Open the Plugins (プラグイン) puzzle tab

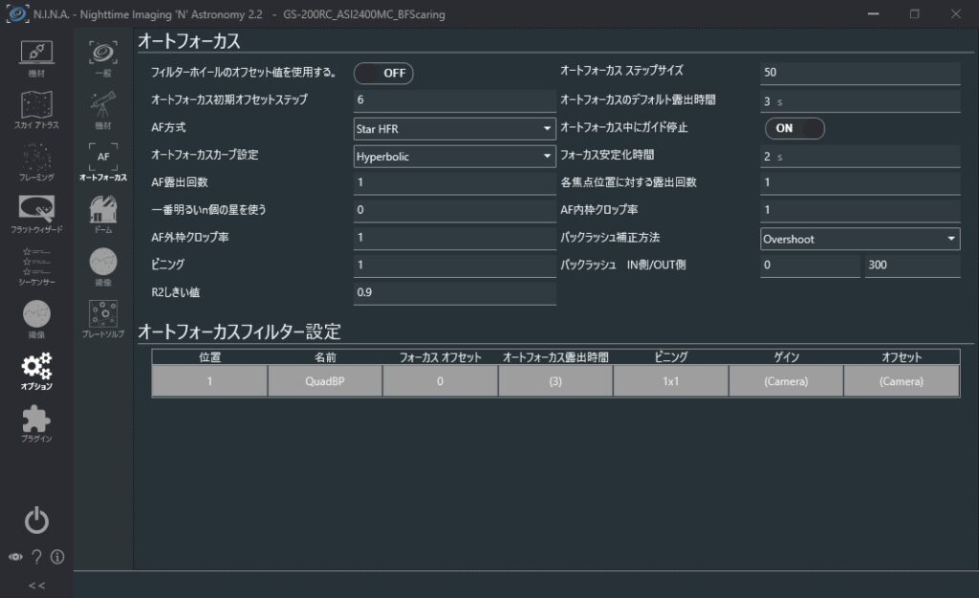tap(36, 424)
